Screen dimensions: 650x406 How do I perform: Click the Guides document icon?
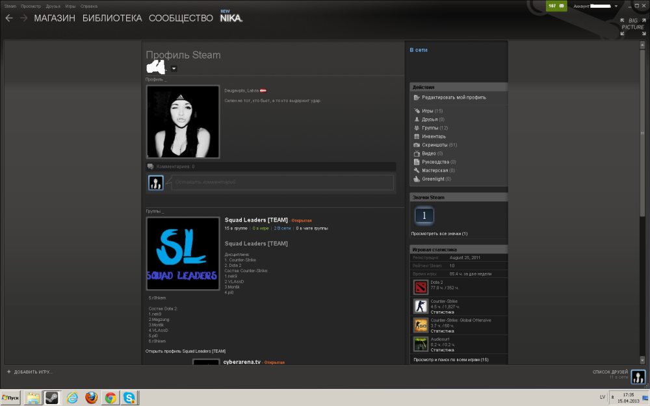pyautogui.click(x=417, y=162)
